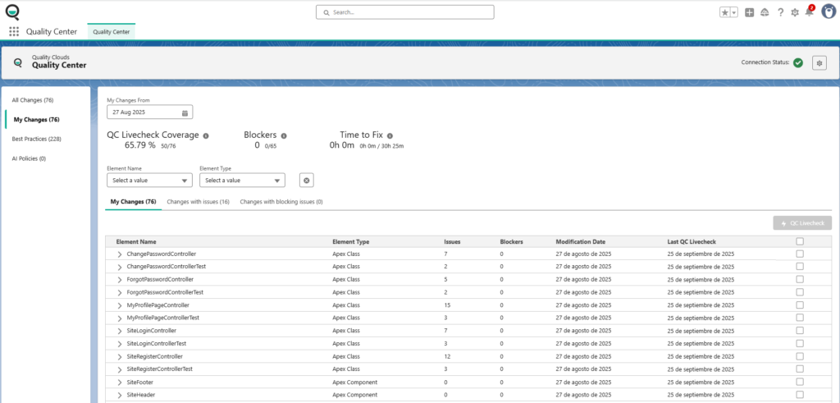The height and width of the screenshot is (403, 840).
Task: Show info for QC Livecheck Coverage
Action: point(206,135)
